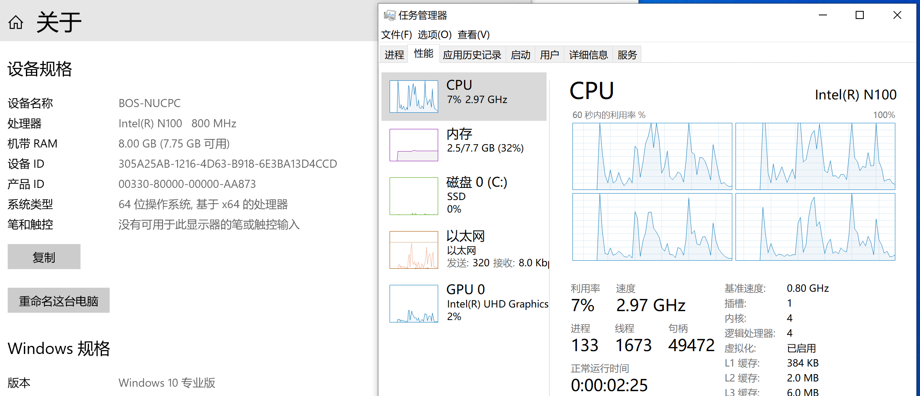
Task: Click the 1673 threads count
Action: [634, 345]
